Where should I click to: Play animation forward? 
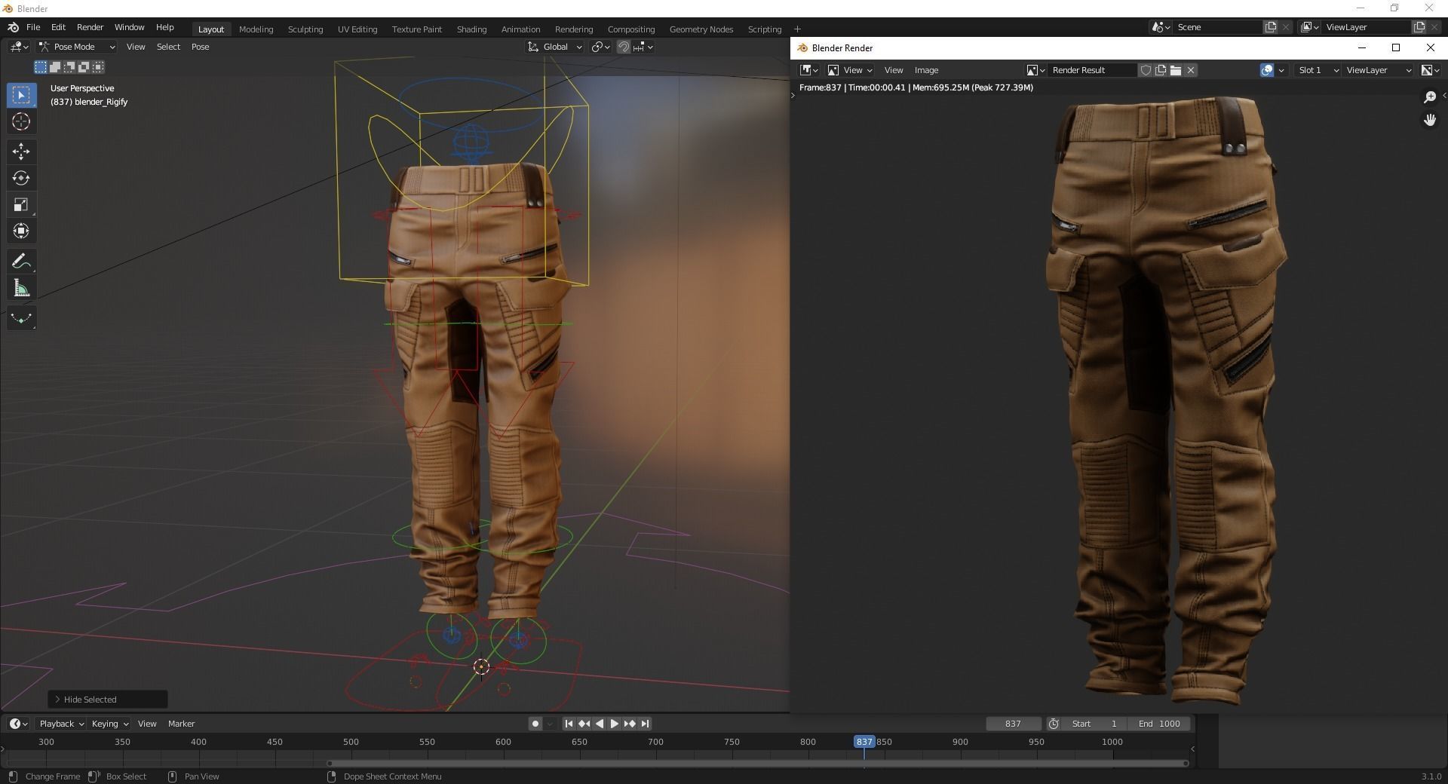614,724
